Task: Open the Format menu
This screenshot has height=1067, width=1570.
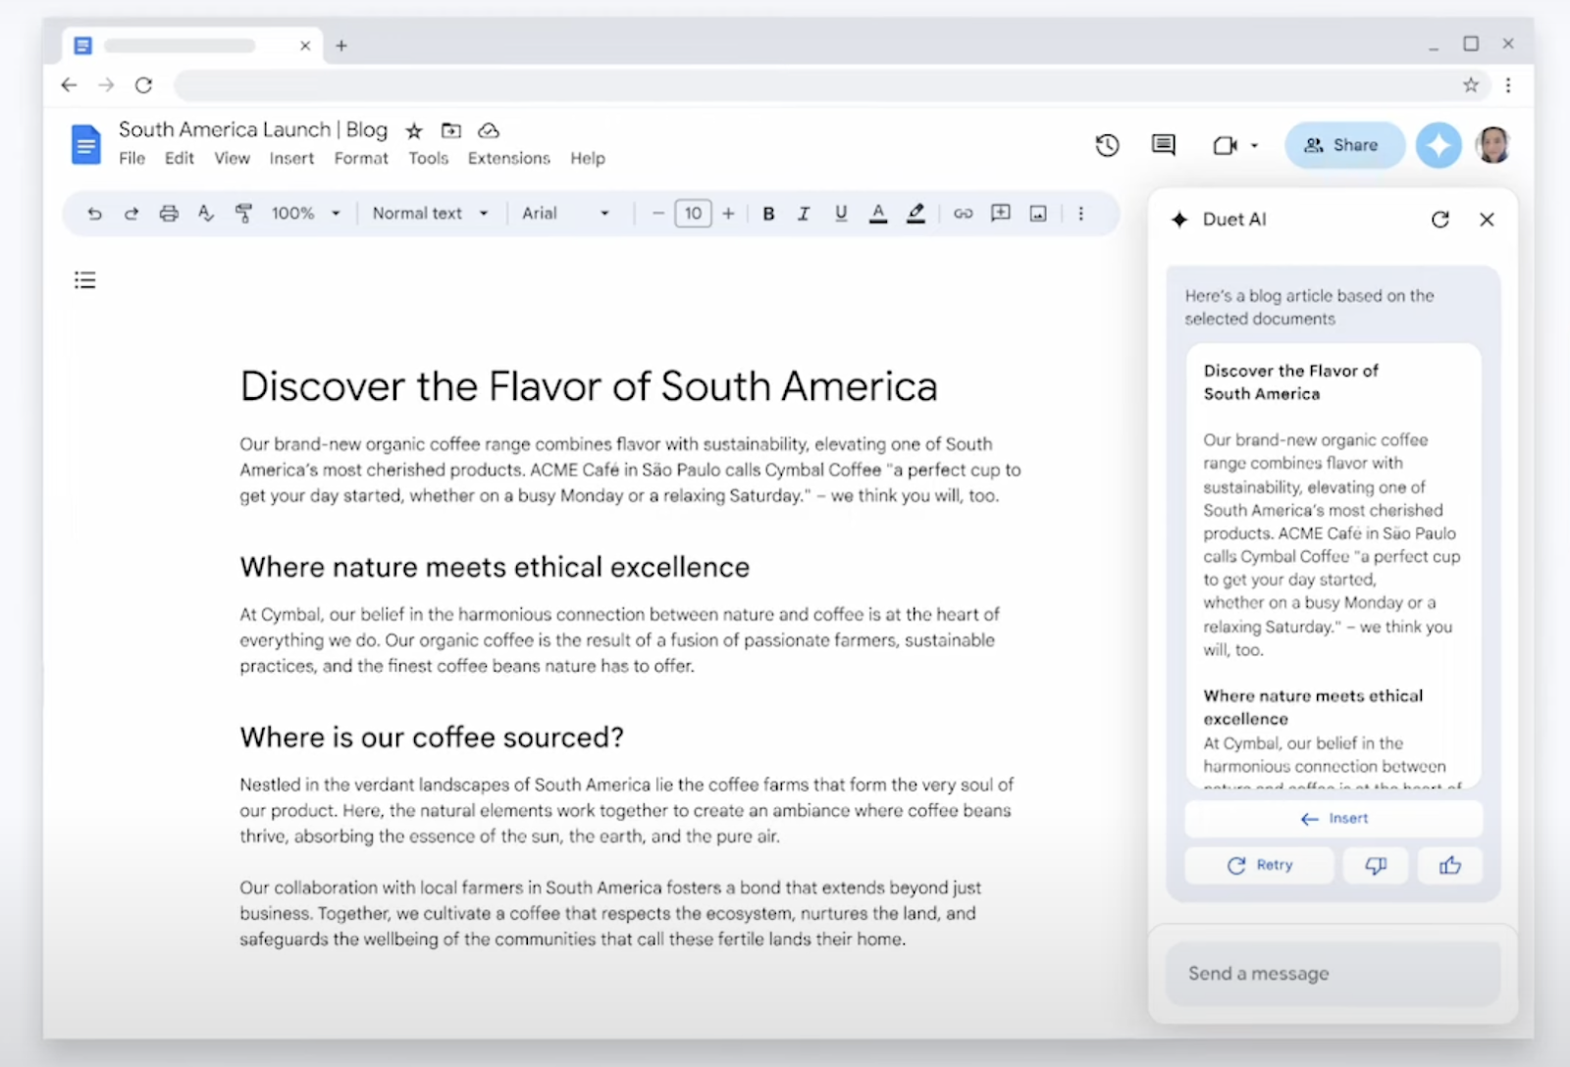Action: coord(361,159)
